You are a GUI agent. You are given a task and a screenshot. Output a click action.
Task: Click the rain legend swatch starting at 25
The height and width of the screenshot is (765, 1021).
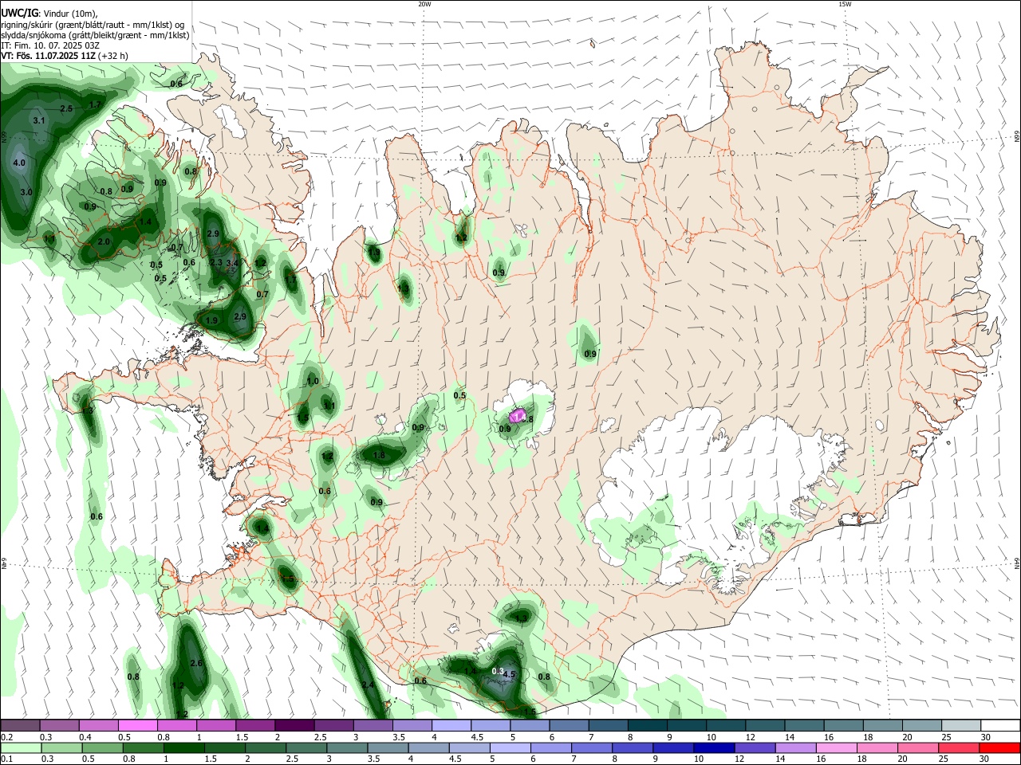pos(958,747)
